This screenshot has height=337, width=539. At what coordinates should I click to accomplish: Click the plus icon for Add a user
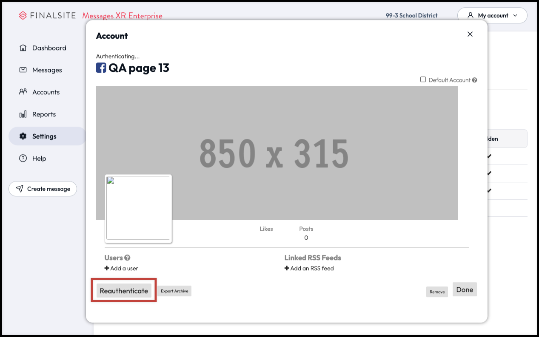[x=107, y=268]
